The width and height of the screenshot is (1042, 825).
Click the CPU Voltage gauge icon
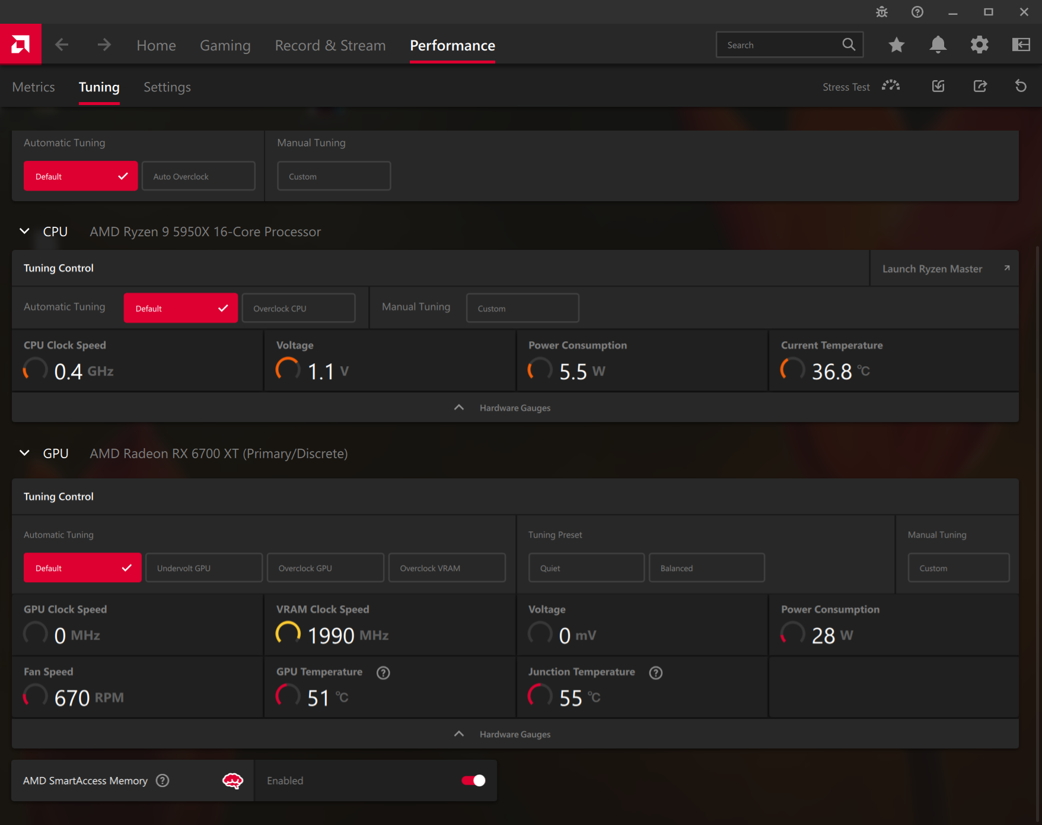click(288, 369)
